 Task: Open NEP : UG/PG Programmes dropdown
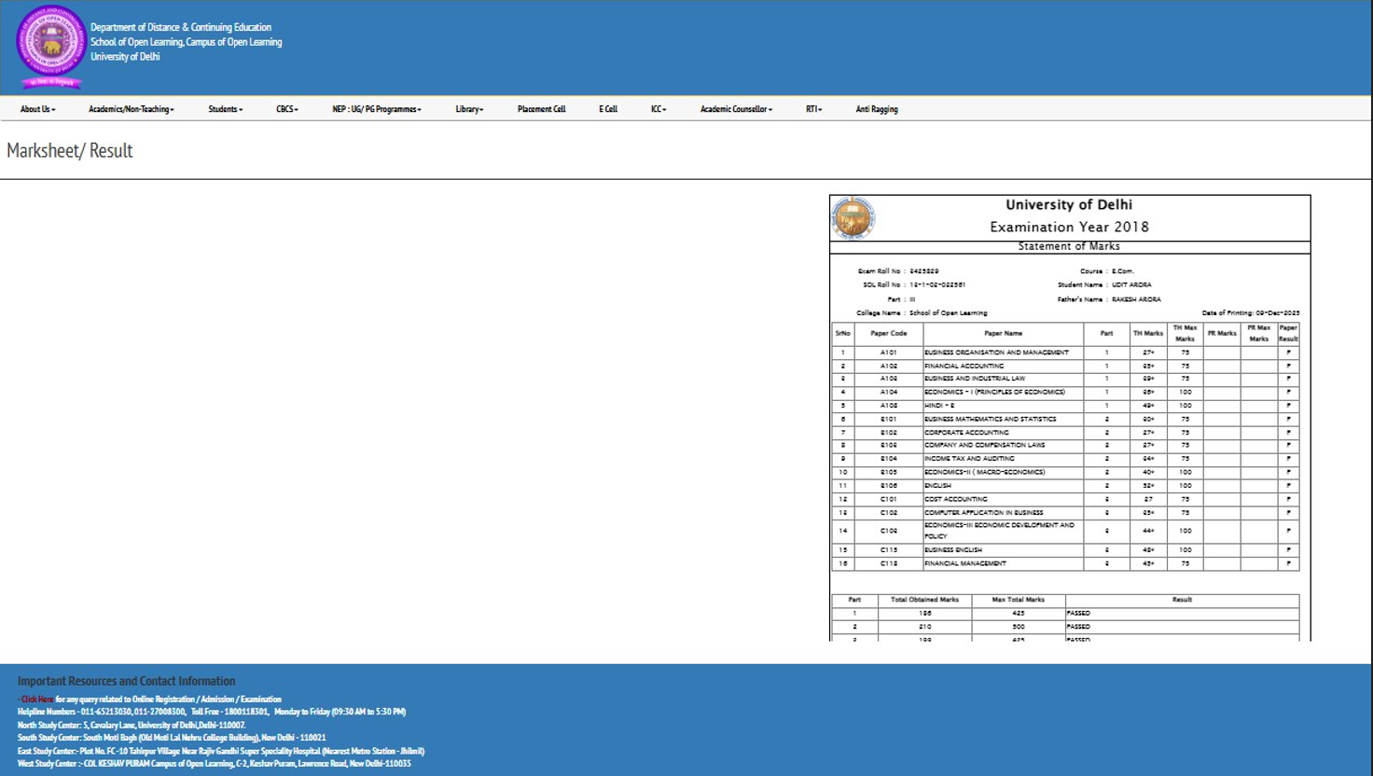376,109
